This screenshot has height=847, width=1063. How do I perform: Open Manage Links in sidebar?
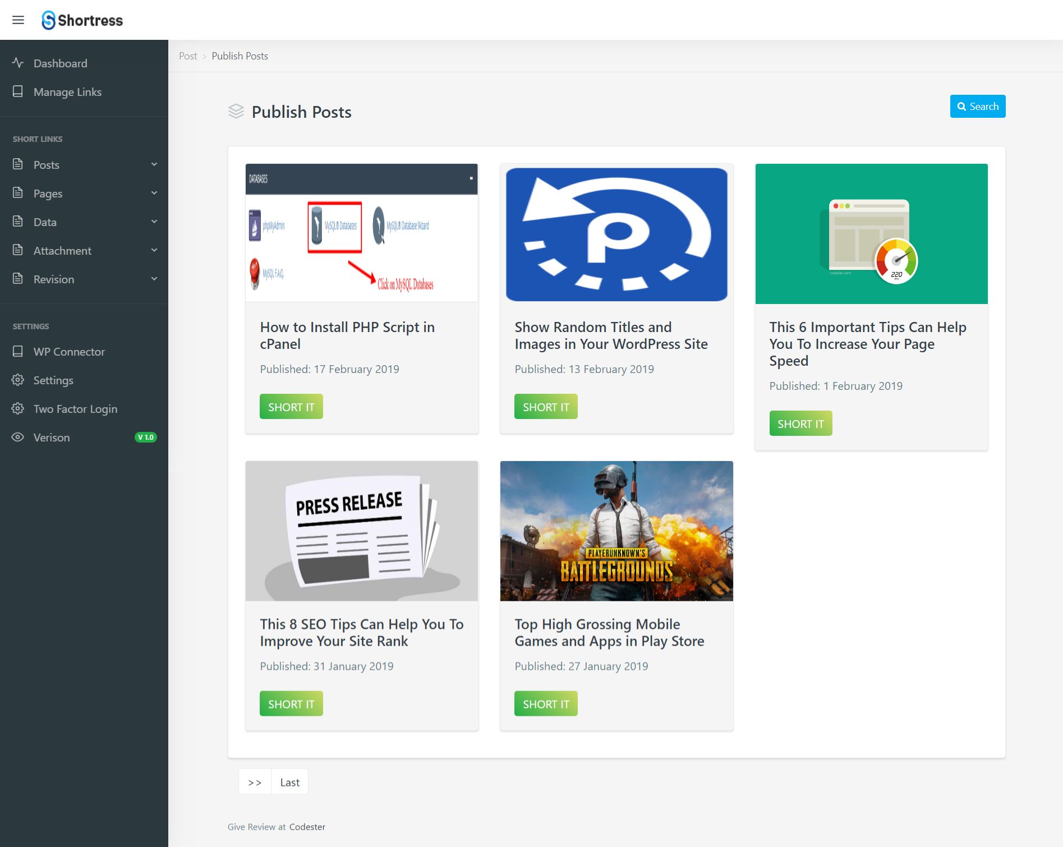pyautogui.click(x=84, y=92)
